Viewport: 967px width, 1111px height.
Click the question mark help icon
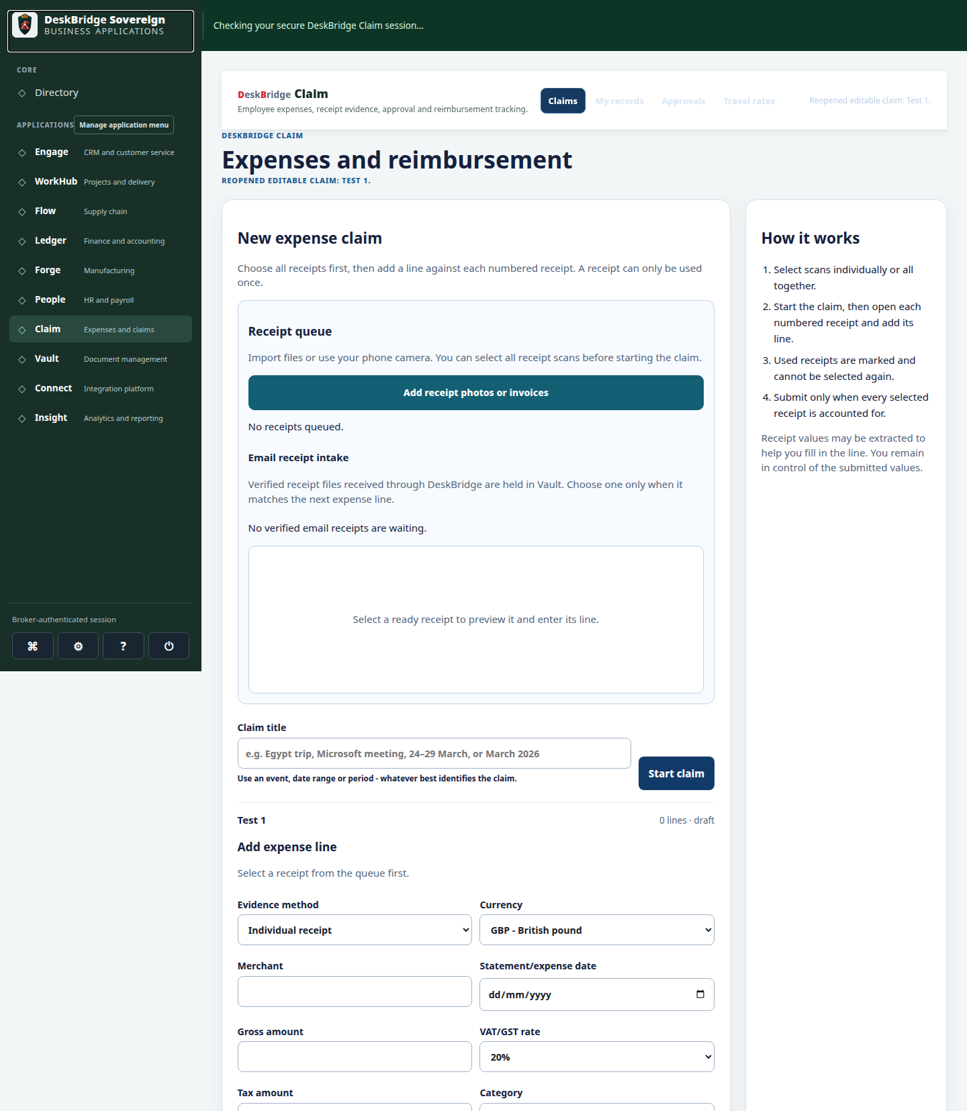(x=124, y=646)
